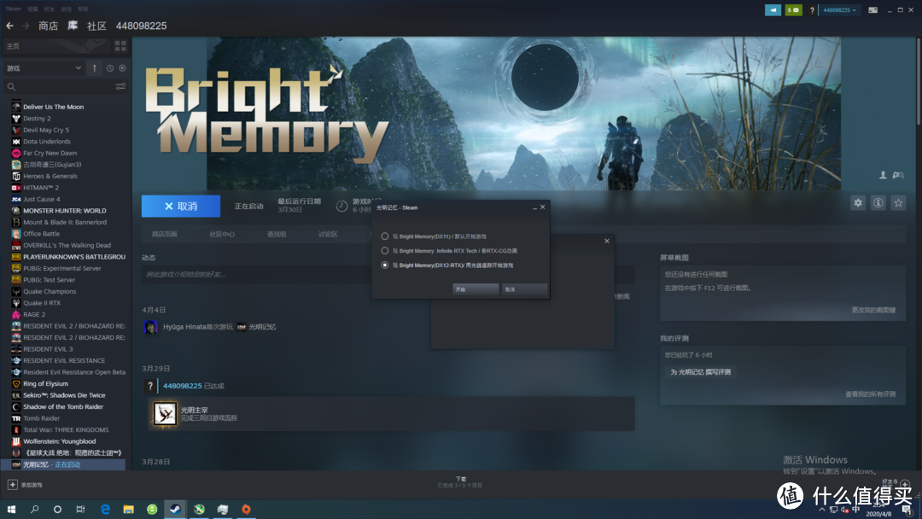Go back with the left arrow
This screenshot has width=922, height=519.
[9, 26]
